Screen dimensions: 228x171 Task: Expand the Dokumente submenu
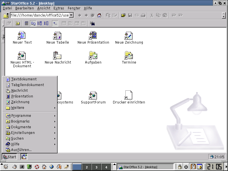coord(30,127)
